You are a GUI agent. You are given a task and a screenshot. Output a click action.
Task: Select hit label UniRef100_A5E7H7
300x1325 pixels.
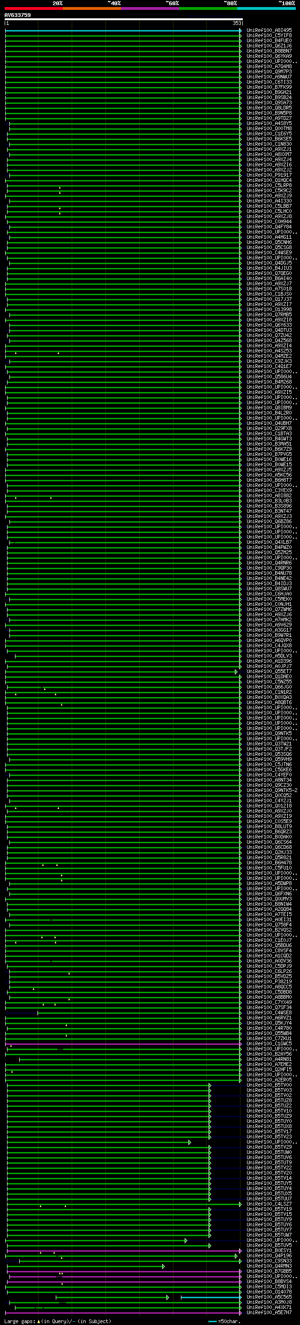[x=269, y=1312]
